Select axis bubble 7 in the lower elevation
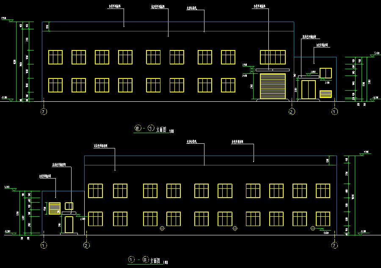 (x=334, y=245)
